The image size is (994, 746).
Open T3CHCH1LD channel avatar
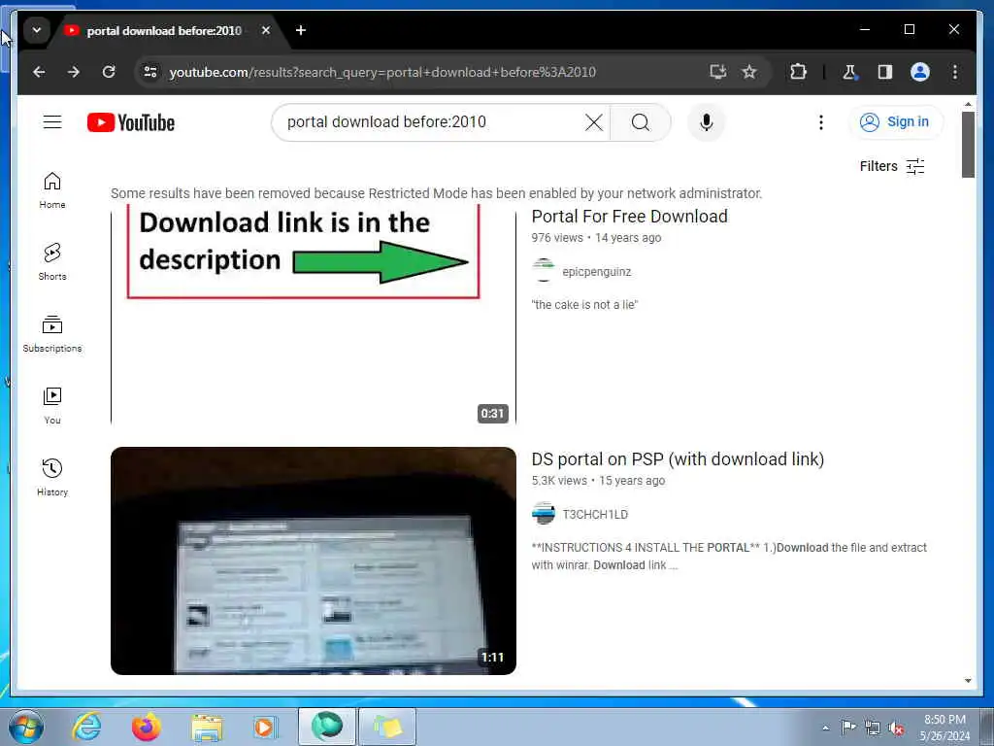tap(544, 514)
